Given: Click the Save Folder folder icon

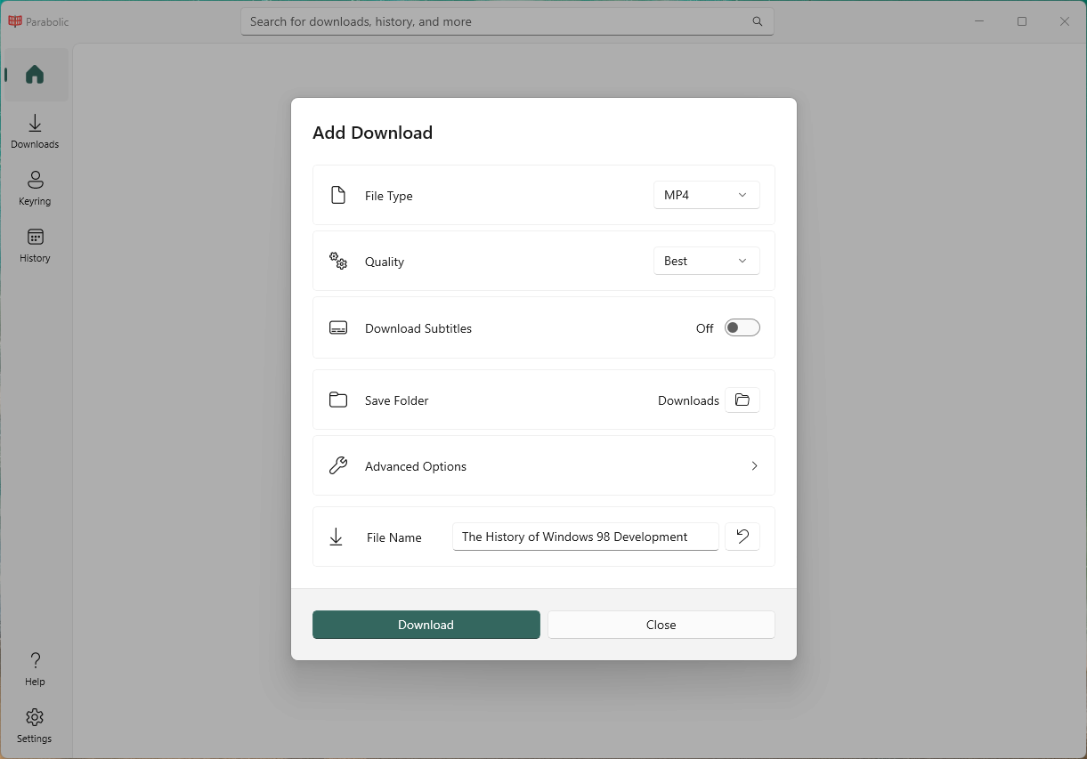Looking at the screenshot, I should (338, 400).
